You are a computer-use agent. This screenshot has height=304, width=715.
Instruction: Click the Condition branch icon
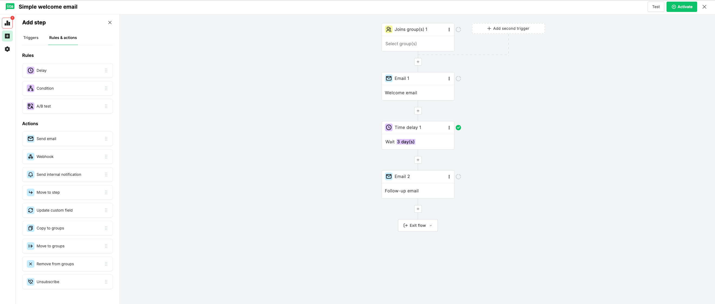click(x=31, y=88)
